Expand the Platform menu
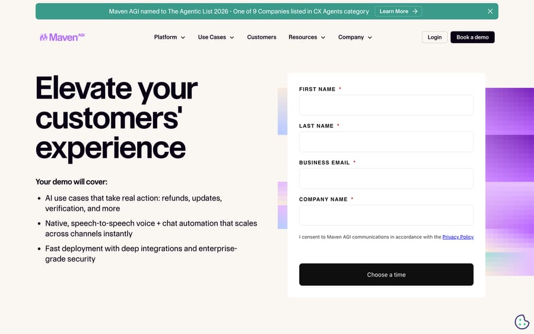Viewport: 534px width, 334px height. click(169, 37)
